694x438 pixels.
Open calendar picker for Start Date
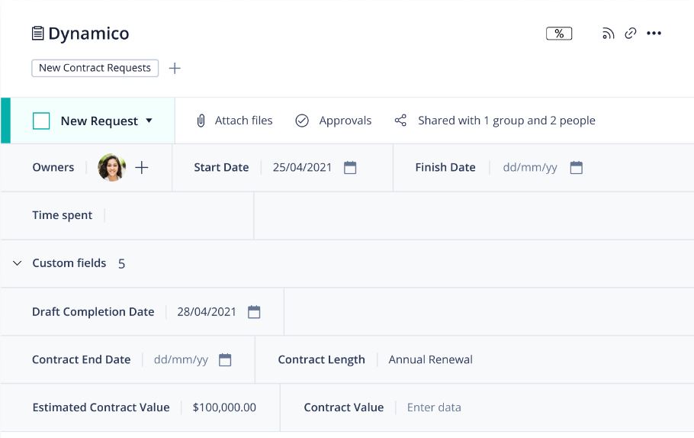point(350,168)
